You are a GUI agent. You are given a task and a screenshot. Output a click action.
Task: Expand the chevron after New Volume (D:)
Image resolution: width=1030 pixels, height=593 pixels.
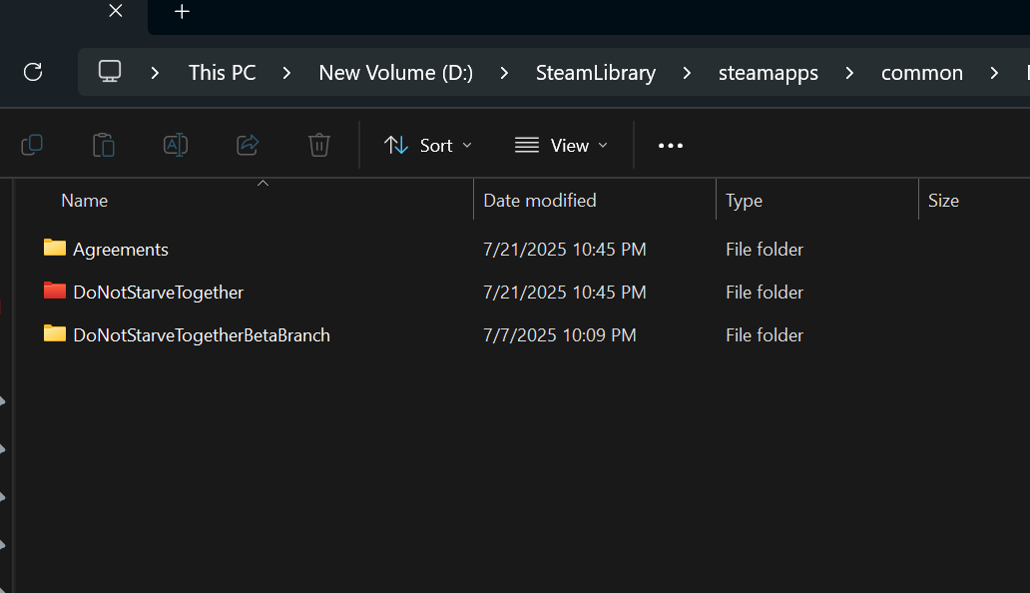point(504,73)
